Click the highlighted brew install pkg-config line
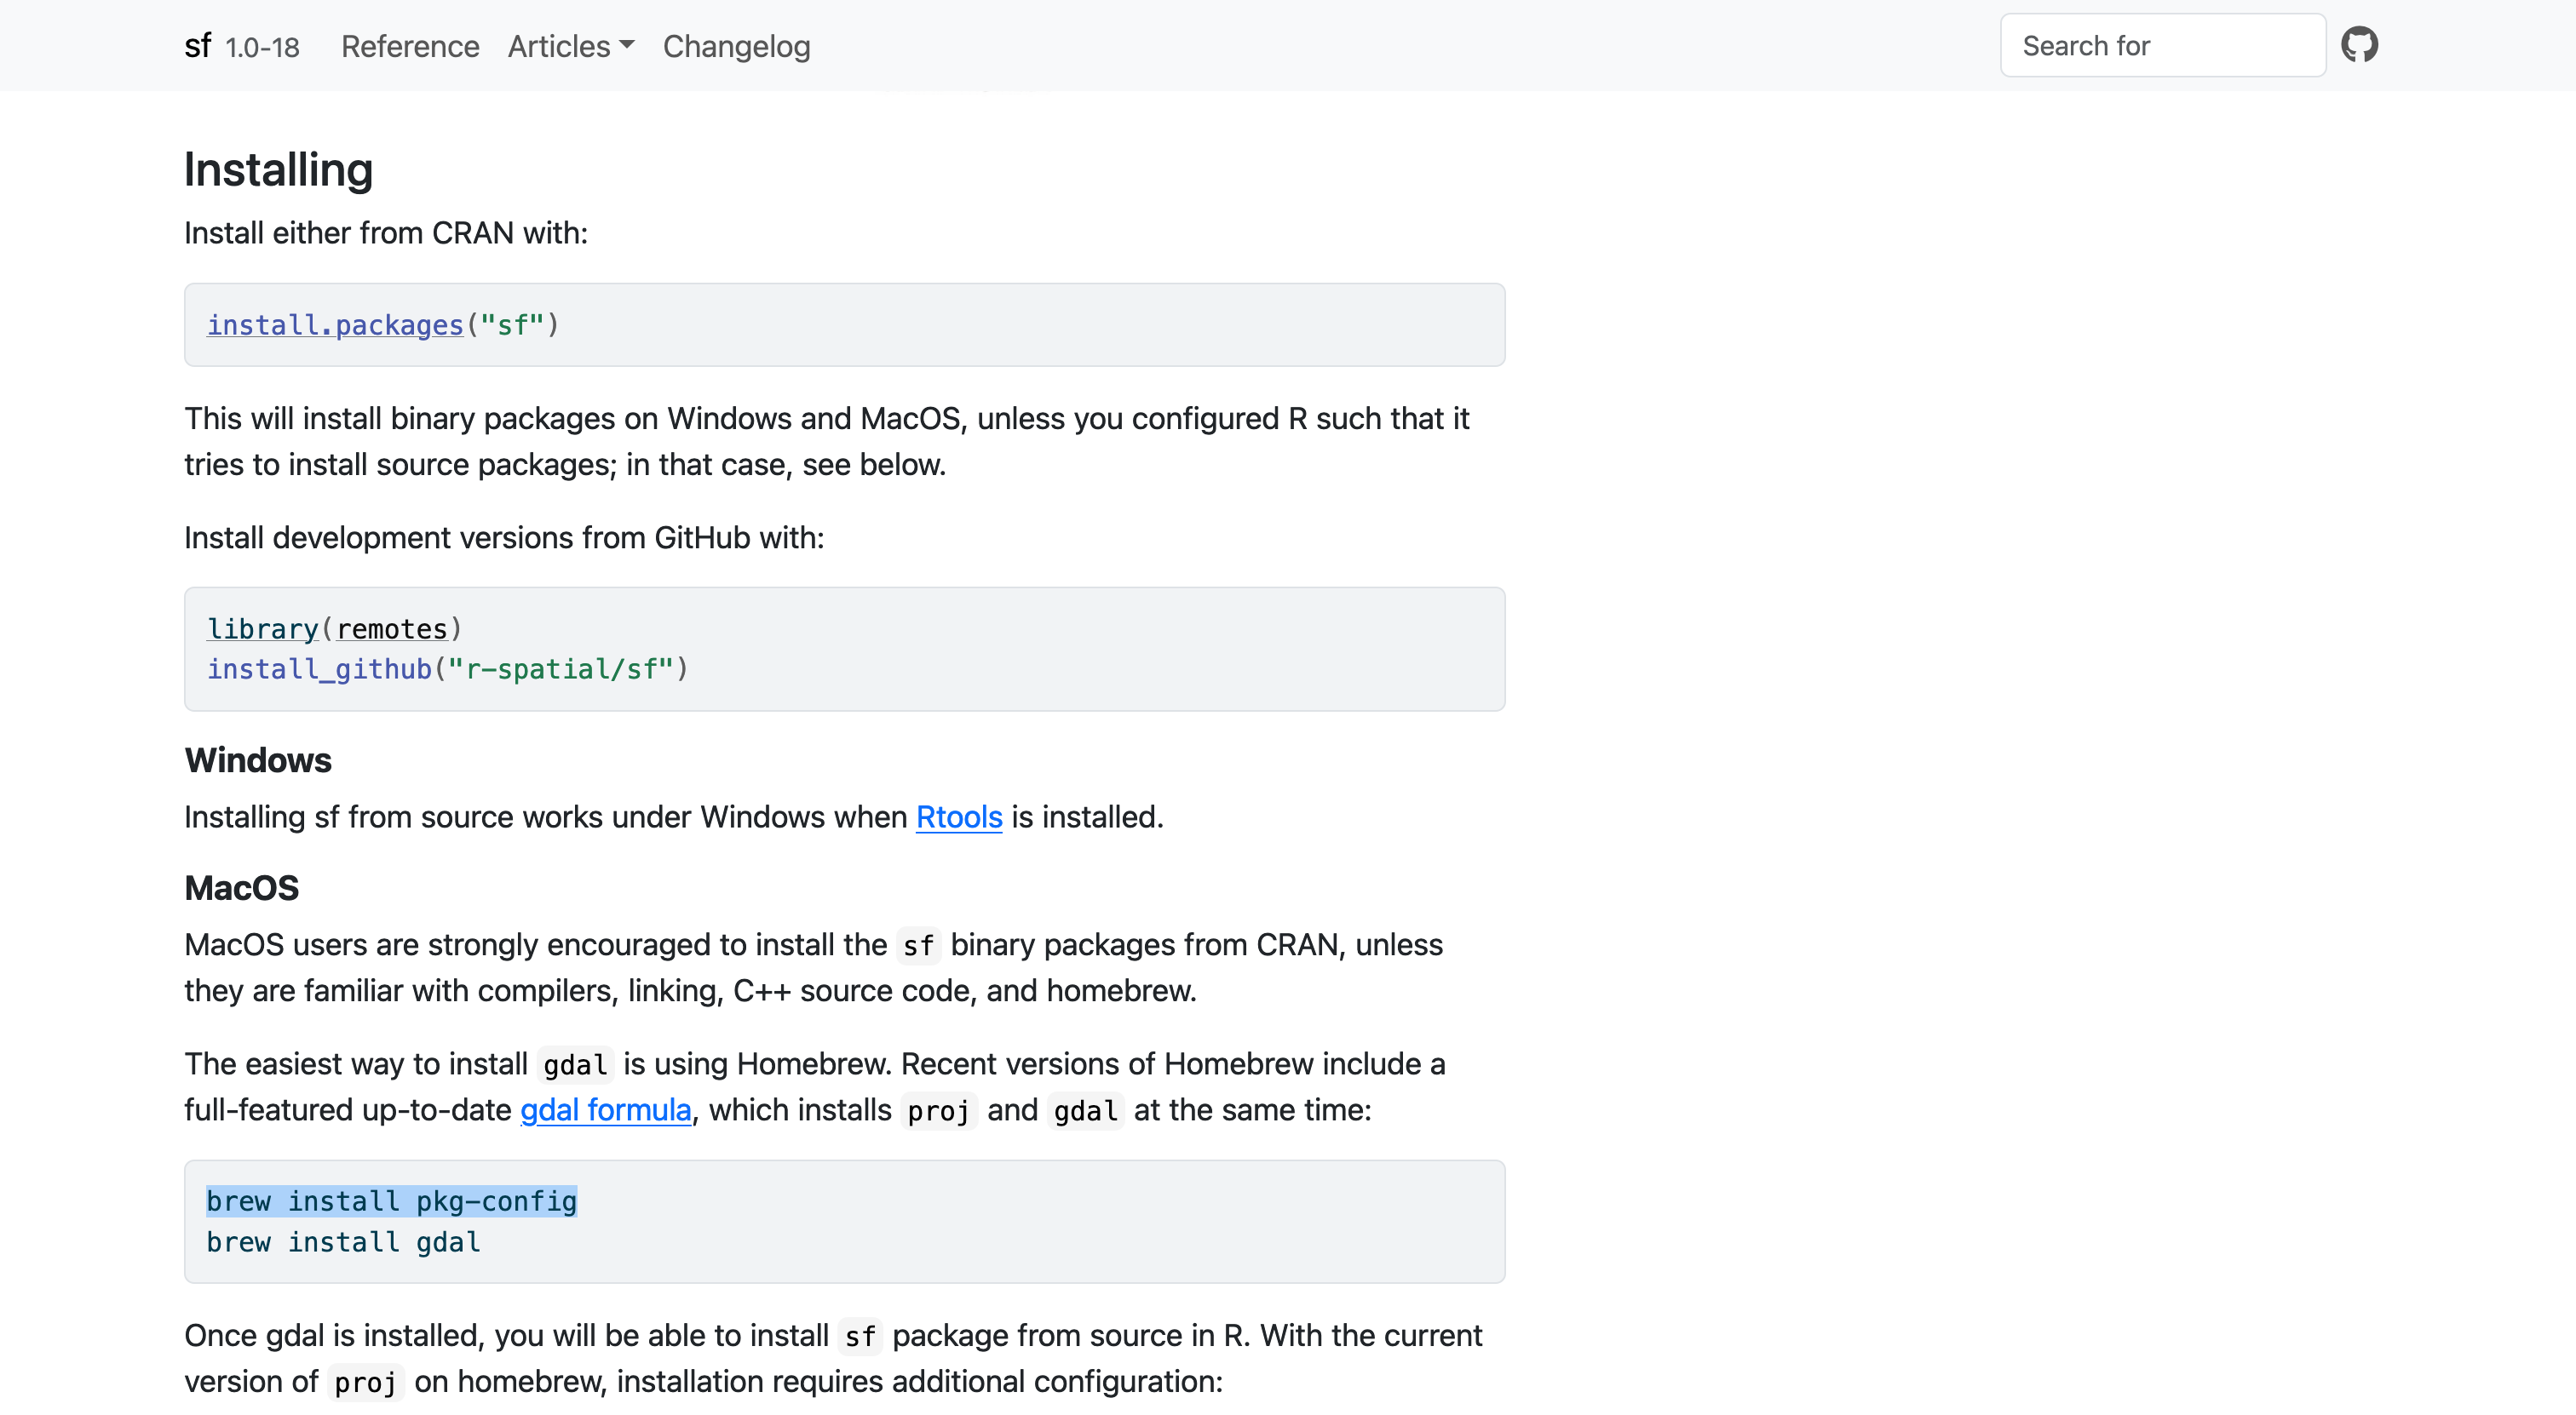The width and height of the screenshot is (2576, 1415). (391, 1200)
